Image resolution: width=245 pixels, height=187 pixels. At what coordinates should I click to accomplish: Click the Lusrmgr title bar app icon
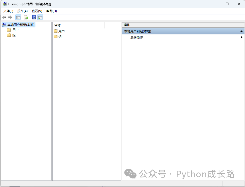[x=5, y=4]
